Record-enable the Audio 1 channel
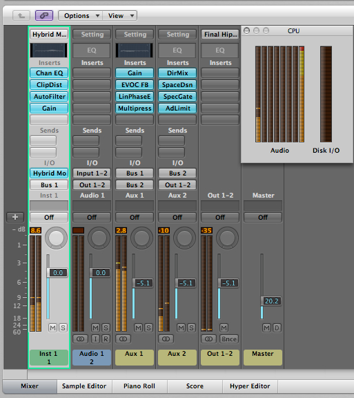 [x=106, y=339]
